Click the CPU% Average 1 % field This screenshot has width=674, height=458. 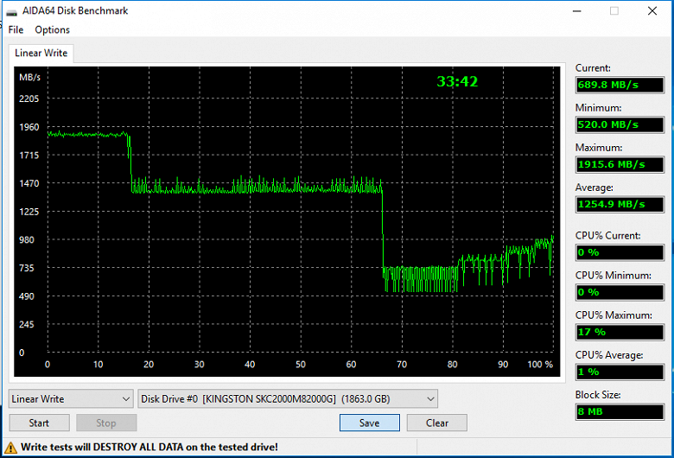point(620,372)
